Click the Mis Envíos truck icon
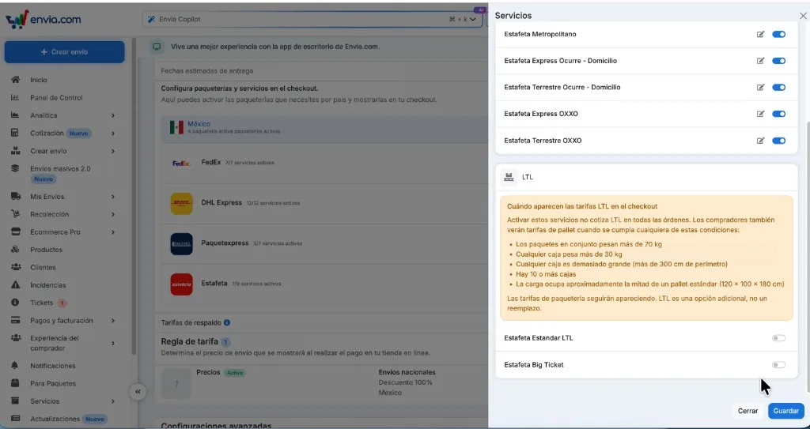Screen dimensions: 810x429 coord(16,196)
